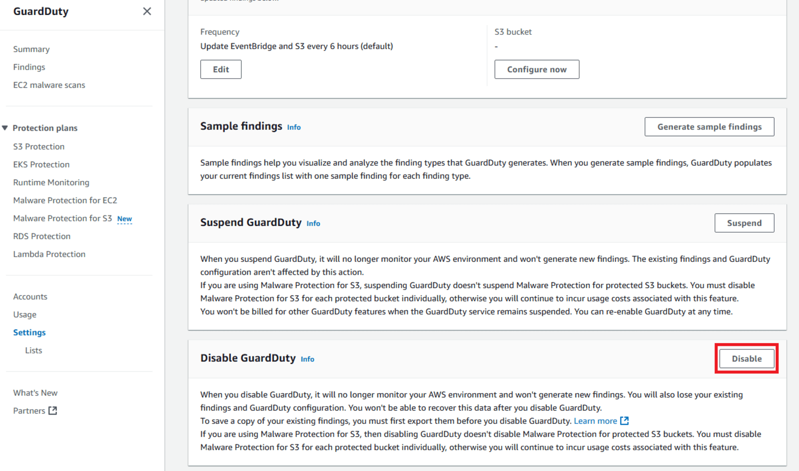Open Partners page via external link icon
The width and height of the screenshot is (799, 471).
(x=53, y=410)
